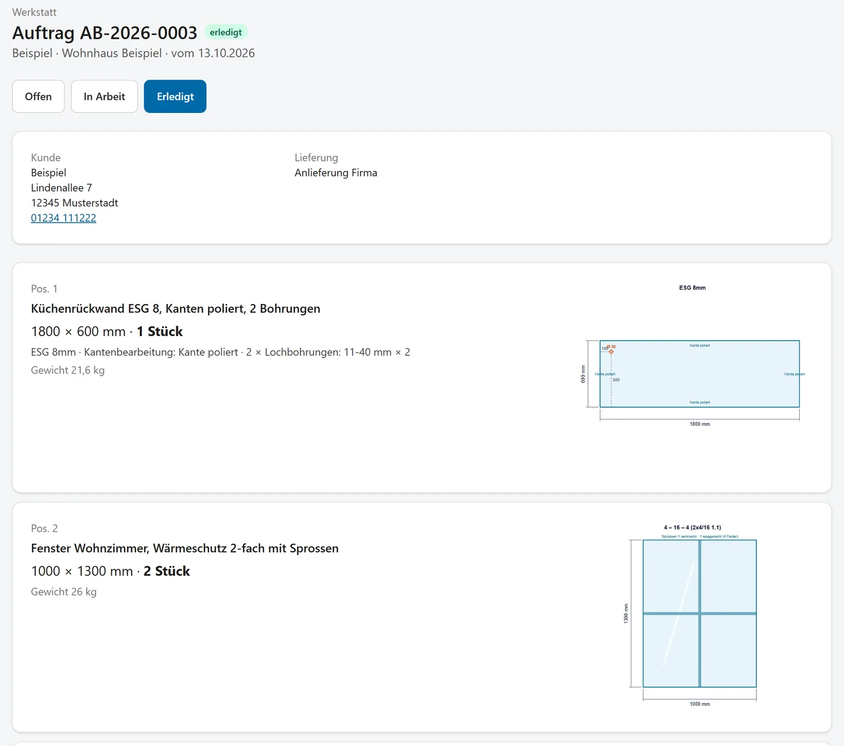
Task: Click the Auftrag AB-2026-0003 heading
Action: (105, 33)
